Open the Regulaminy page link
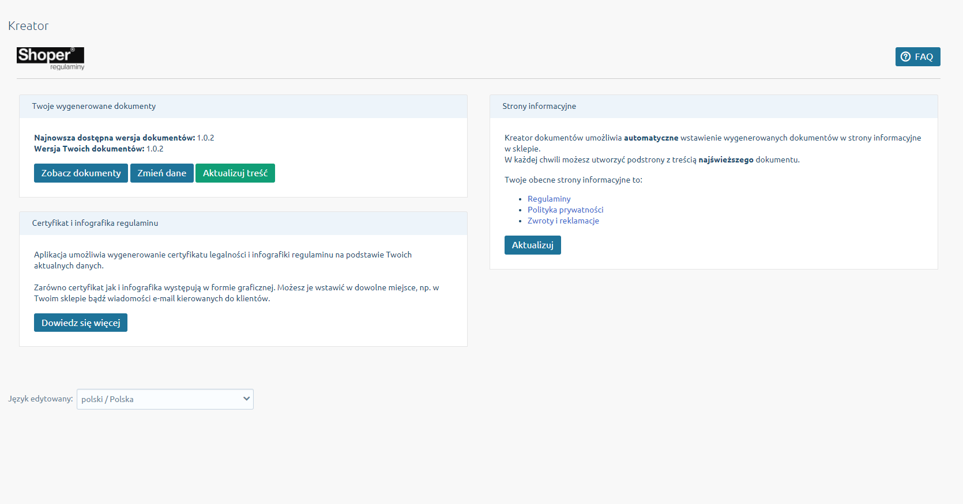This screenshot has width=963, height=504. (x=549, y=199)
